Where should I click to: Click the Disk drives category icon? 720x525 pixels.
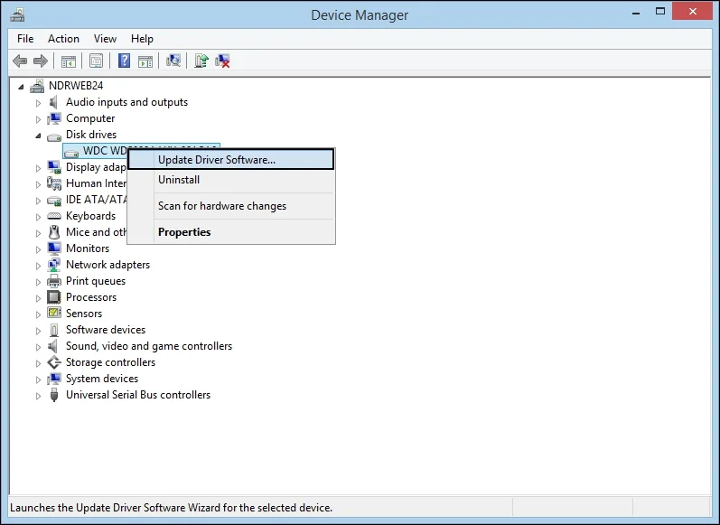point(53,136)
